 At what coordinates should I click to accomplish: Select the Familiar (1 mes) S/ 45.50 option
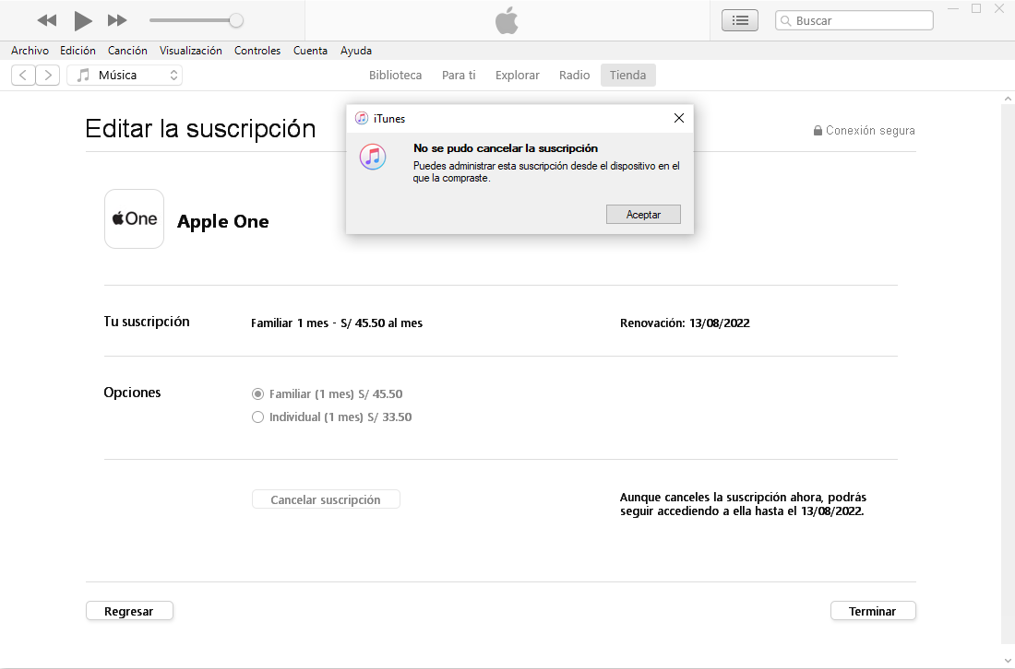(328, 393)
